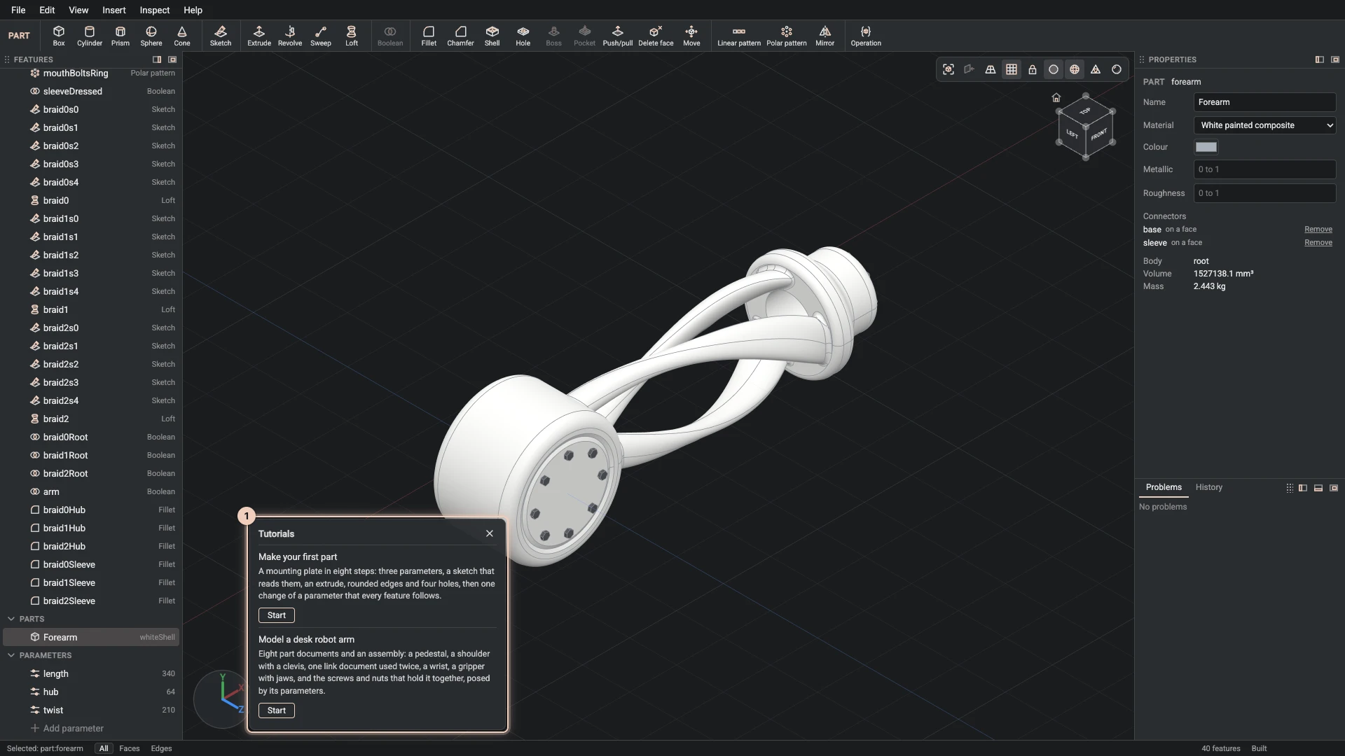The width and height of the screenshot is (1345, 756).
Task: Start a new Sketch
Action: tap(220, 36)
